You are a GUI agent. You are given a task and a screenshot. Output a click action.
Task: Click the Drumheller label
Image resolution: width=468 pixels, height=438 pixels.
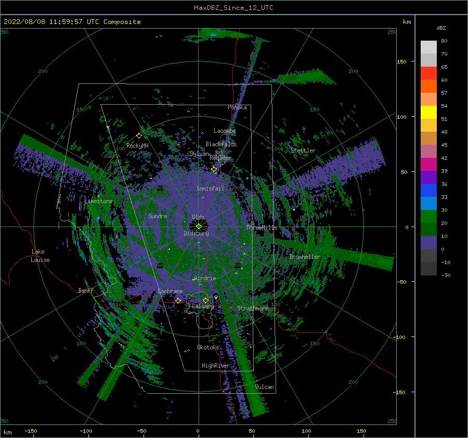[305, 257]
